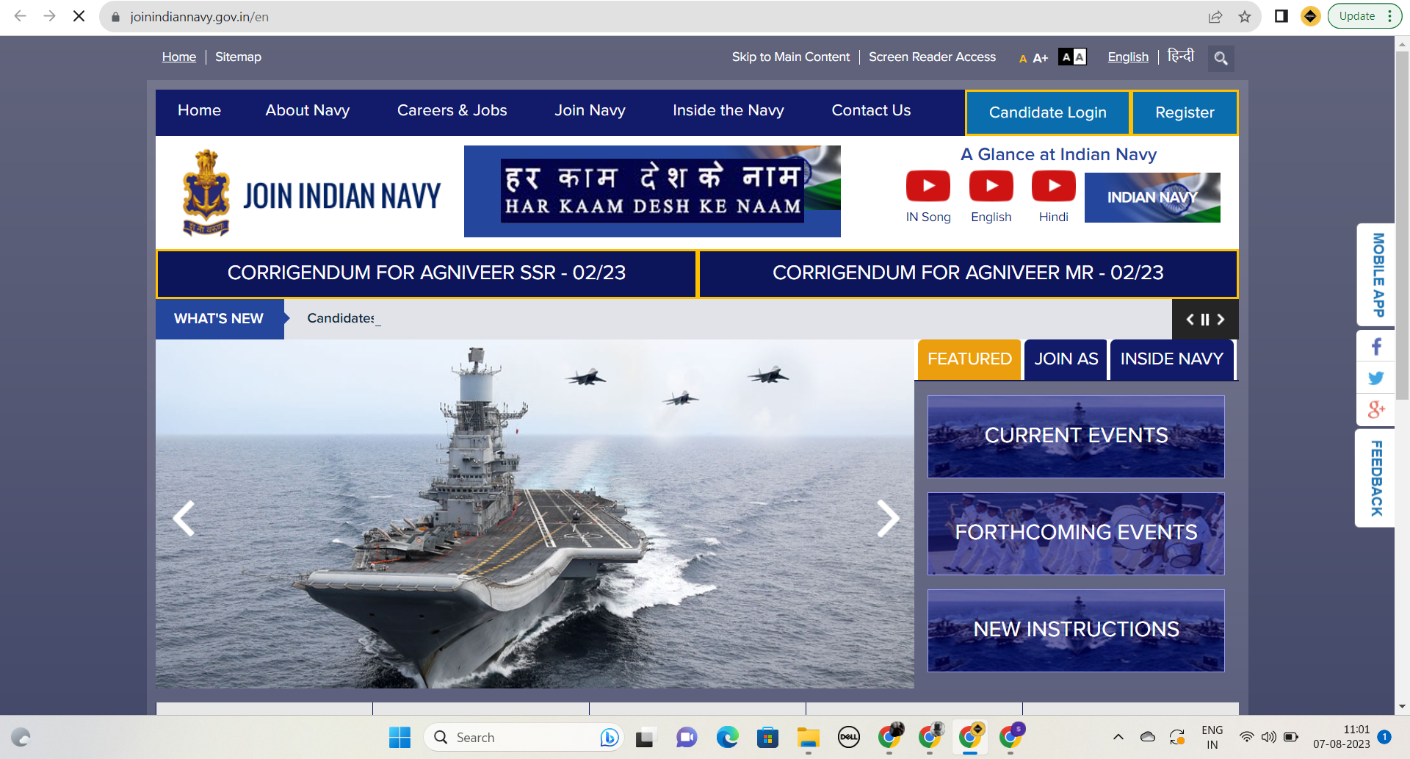Increase font size with A+
Screen dimensions: 1410x759
pyautogui.click(x=1040, y=58)
